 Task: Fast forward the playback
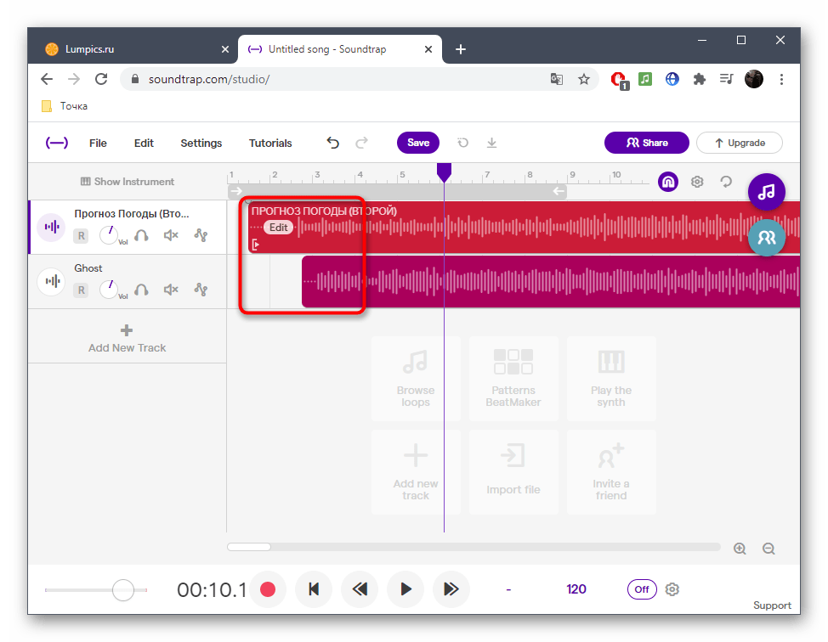pyautogui.click(x=451, y=589)
